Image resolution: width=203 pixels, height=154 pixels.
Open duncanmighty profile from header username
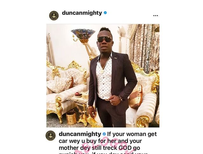(x=82, y=13)
